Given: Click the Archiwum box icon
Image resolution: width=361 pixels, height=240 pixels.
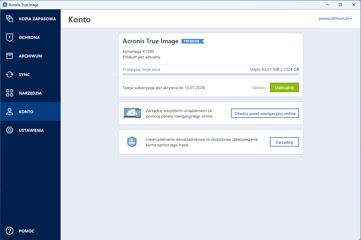Looking at the screenshot, I should click(10, 56).
